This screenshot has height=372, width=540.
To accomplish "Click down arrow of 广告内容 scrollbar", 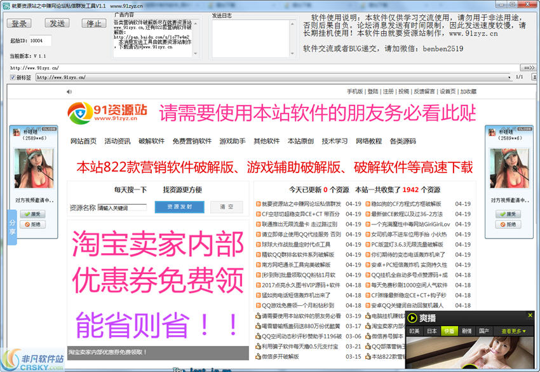I will pyautogui.click(x=196, y=53).
